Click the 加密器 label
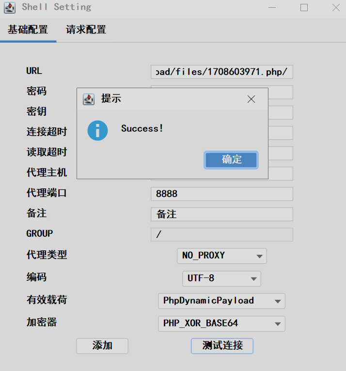Screen dimensions: 346x371 [42, 322]
